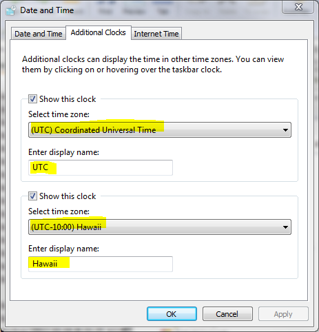Click the Date and Time title bar text
The image size is (319, 332).
pos(47,10)
